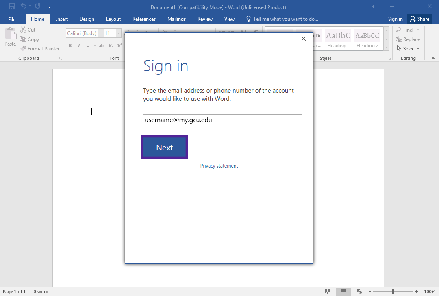439x296 pixels.
Task: Click the email address input field
Action: 222,120
